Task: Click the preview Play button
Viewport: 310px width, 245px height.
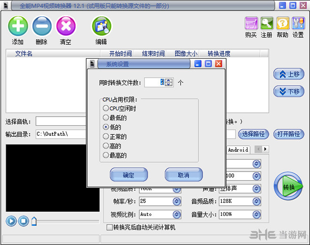Action: [11, 221]
